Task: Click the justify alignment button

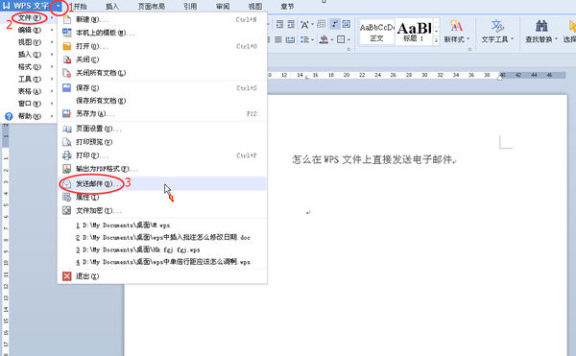Action: (278, 39)
